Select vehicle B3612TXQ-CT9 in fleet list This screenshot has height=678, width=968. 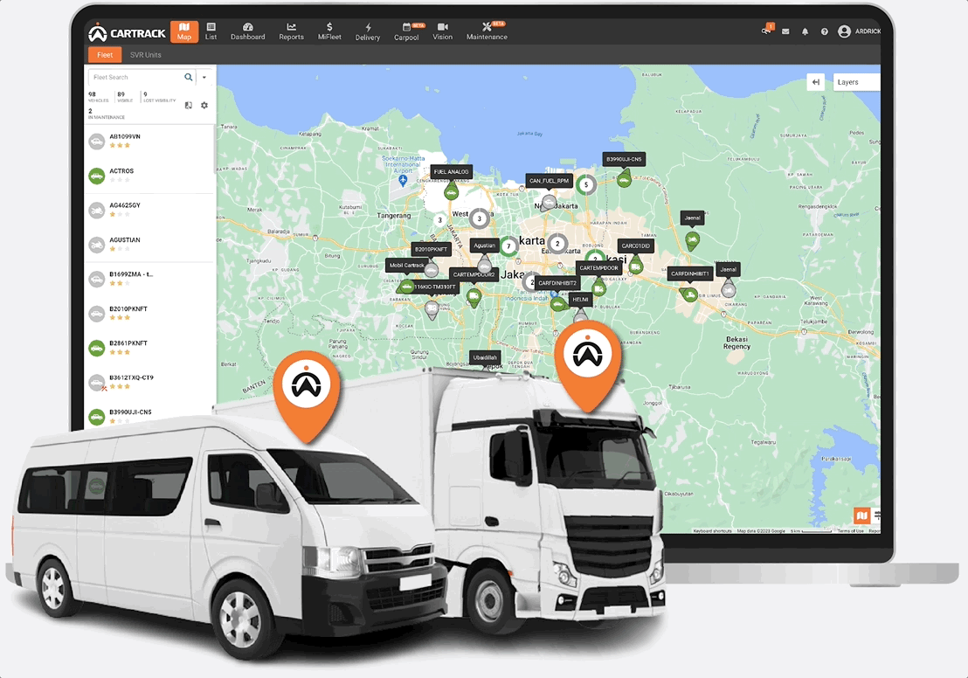pyautogui.click(x=149, y=383)
